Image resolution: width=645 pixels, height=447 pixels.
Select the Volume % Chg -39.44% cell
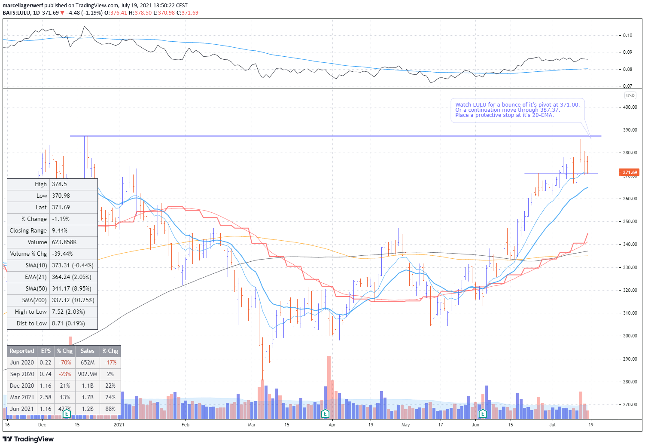pos(73,254)
